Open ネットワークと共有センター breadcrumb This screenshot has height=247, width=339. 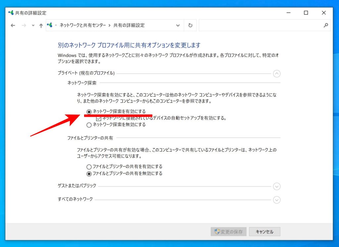(x=82, y=25)
